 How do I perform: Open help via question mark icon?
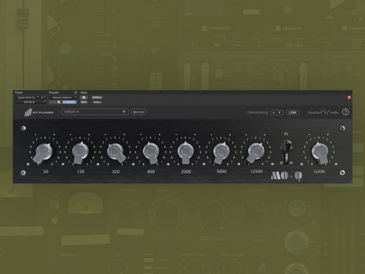click(x=346, y=112)
